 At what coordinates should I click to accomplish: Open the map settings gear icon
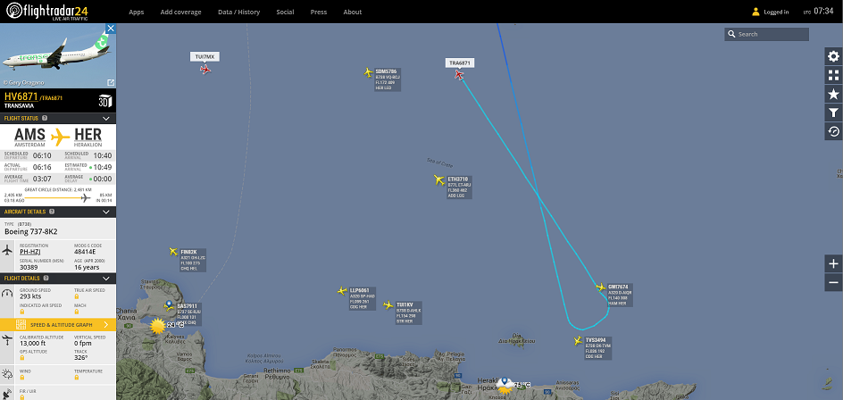point(833,56)
